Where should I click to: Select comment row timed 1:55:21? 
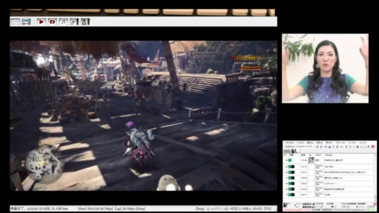[x=329, y=172]
